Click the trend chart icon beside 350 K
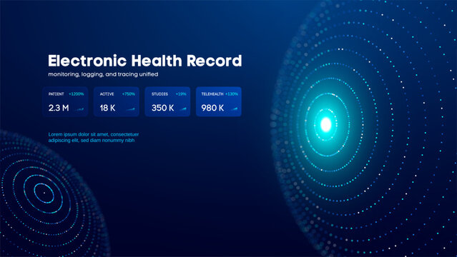 click(183, 109)
